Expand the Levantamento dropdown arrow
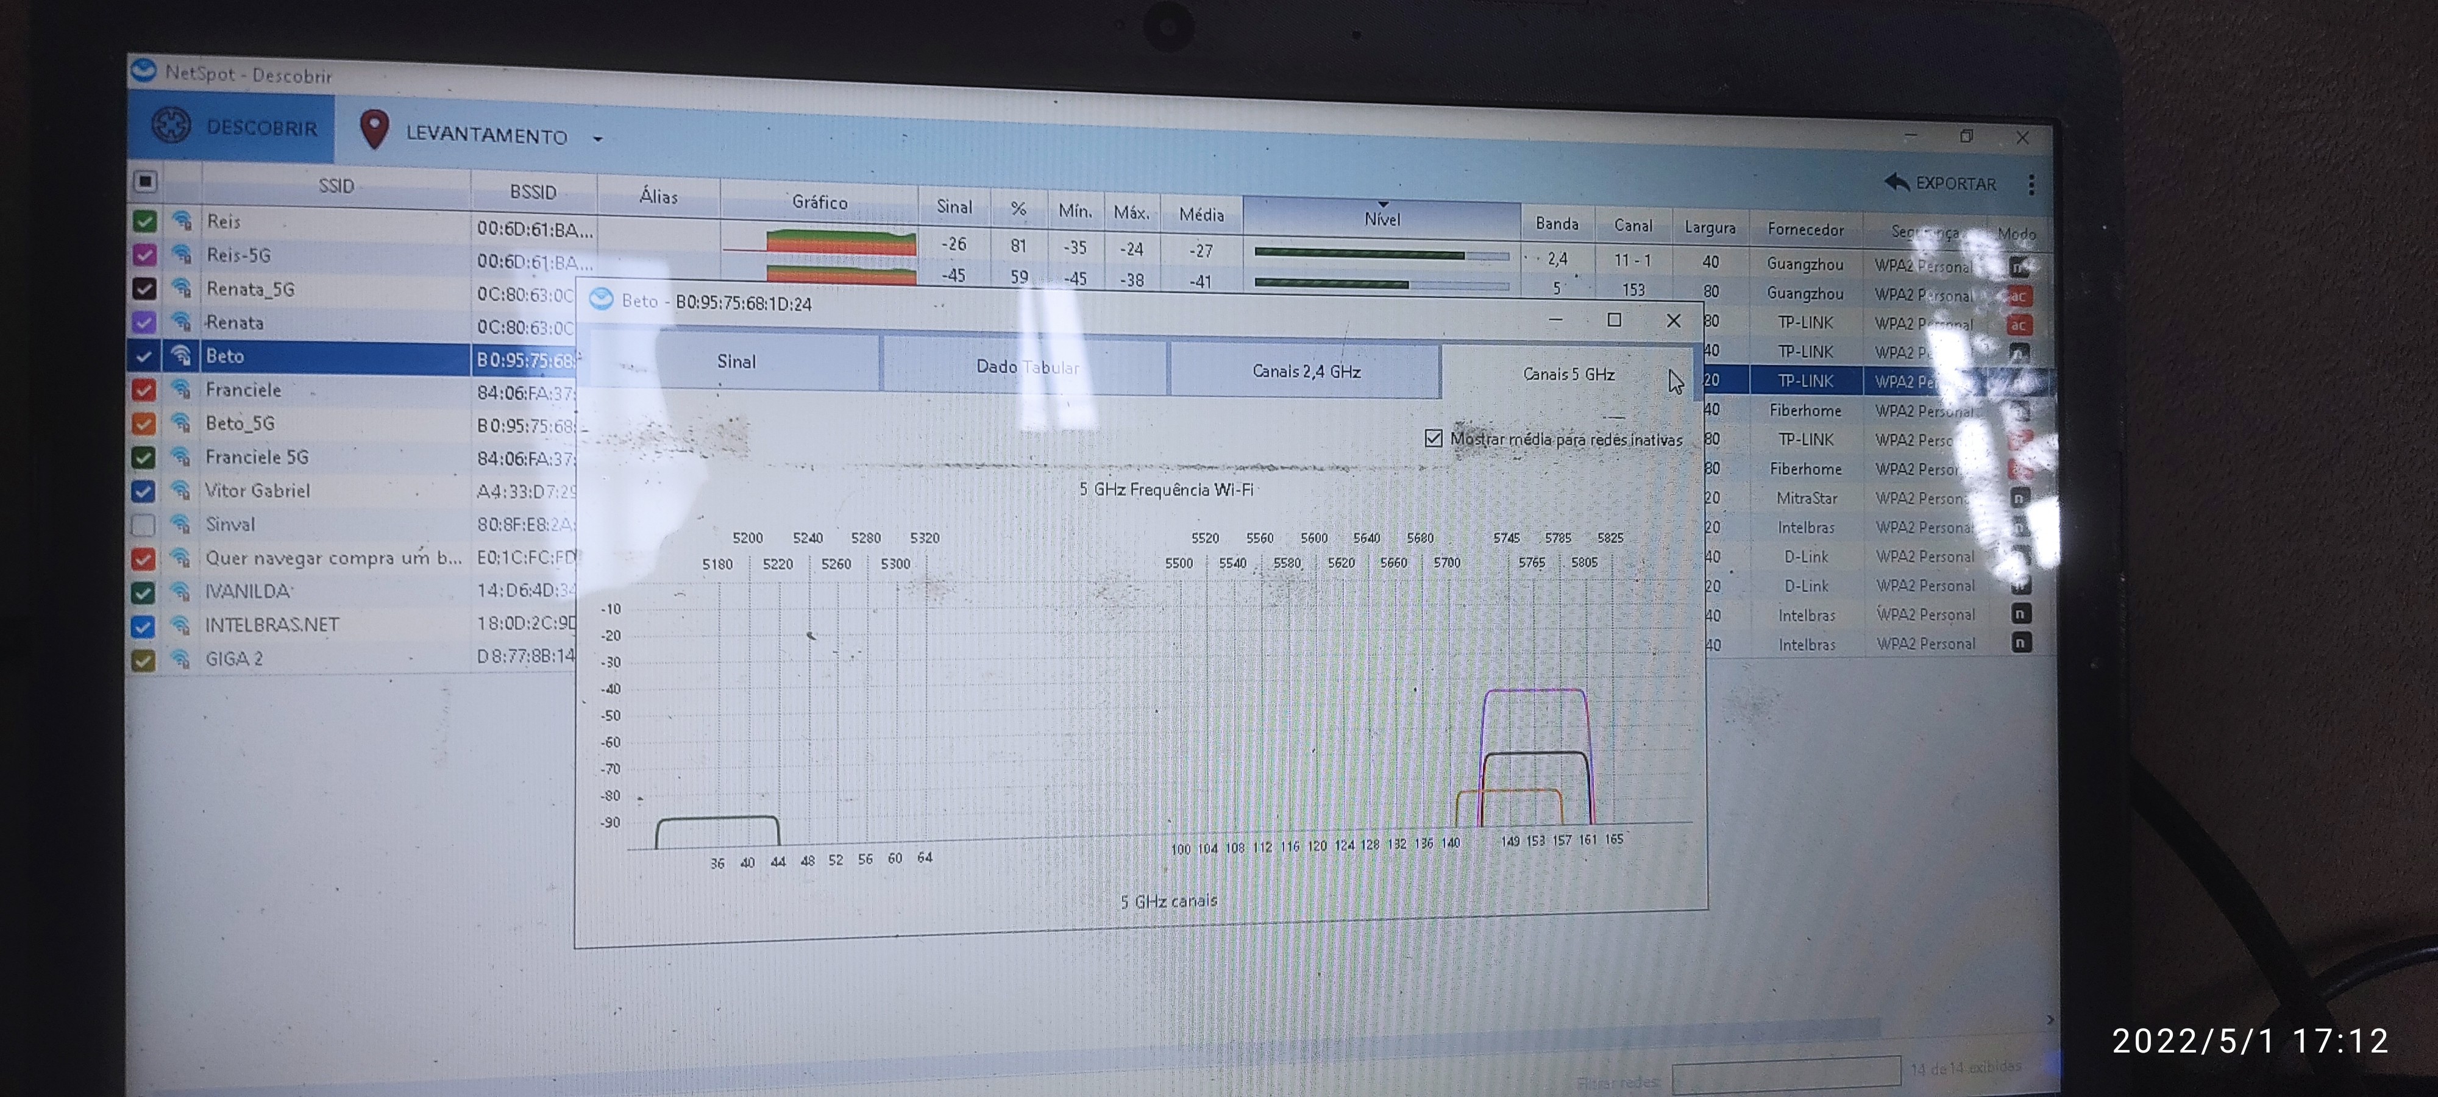The height and width of the screenshot is (1097, 2438). click(597, 138)
